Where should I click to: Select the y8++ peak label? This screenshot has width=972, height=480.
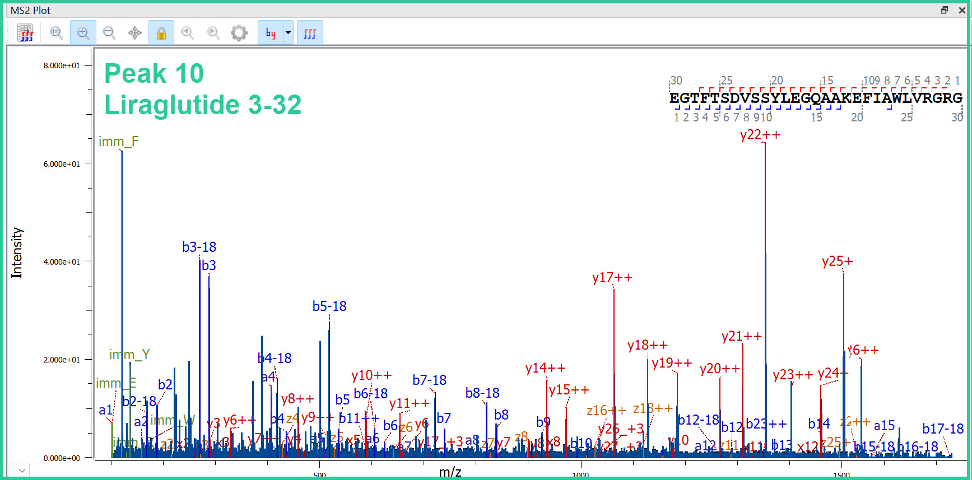[297, 399]
